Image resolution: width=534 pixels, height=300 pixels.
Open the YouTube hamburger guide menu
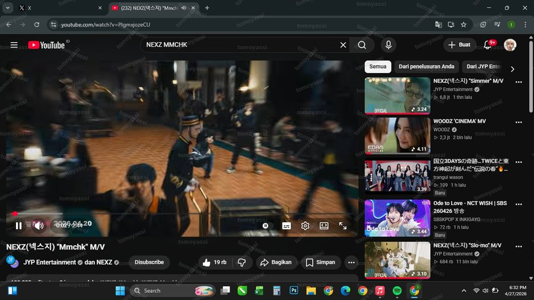click(14, 45)
